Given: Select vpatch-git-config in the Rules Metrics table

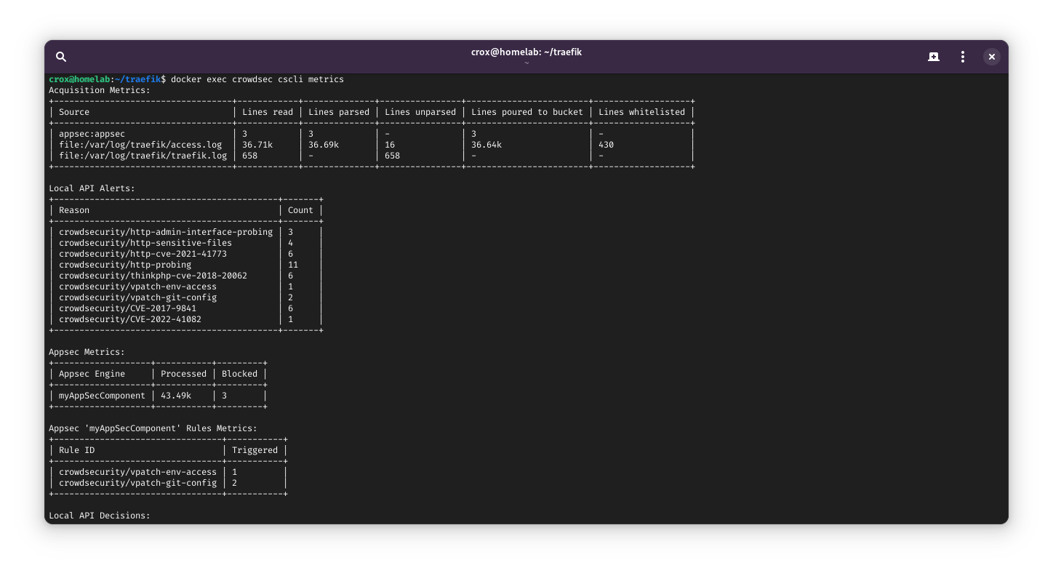Looking at the screenshot, I should coord(137,483).
